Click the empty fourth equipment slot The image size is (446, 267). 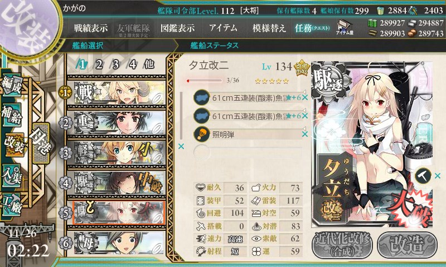click(x=248, y=152)
